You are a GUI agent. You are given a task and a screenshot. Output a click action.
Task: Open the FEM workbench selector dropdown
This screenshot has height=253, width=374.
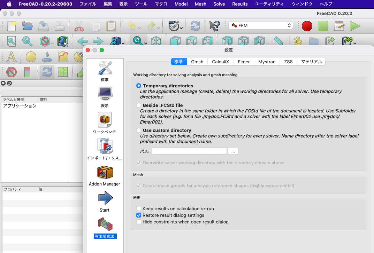point(261,25)
